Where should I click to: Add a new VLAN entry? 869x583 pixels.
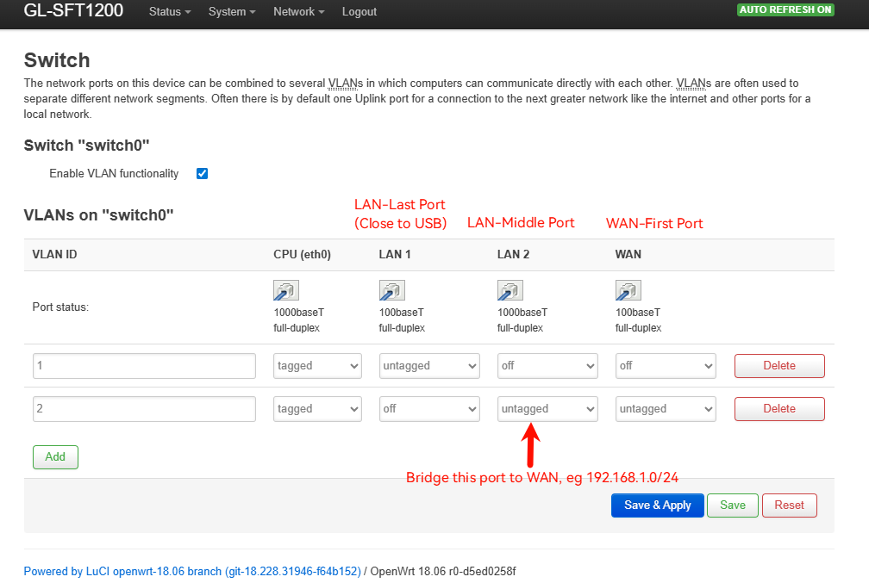(x=55, y=457)
